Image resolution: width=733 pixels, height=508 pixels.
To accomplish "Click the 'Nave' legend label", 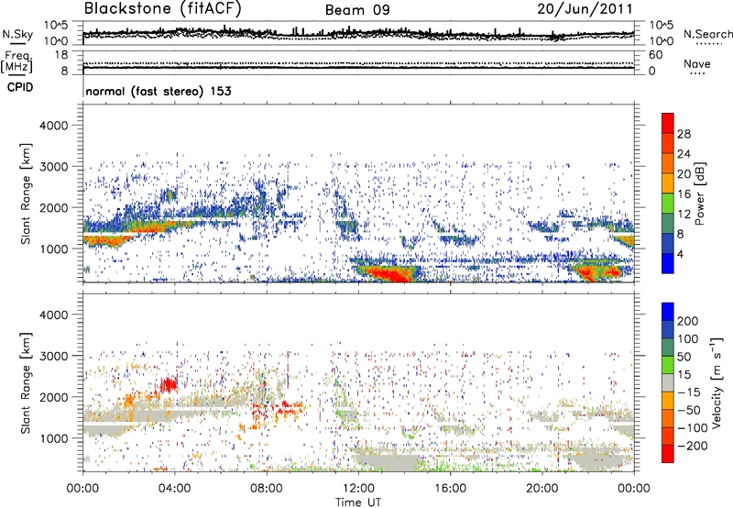I will (x=696, y=63).
